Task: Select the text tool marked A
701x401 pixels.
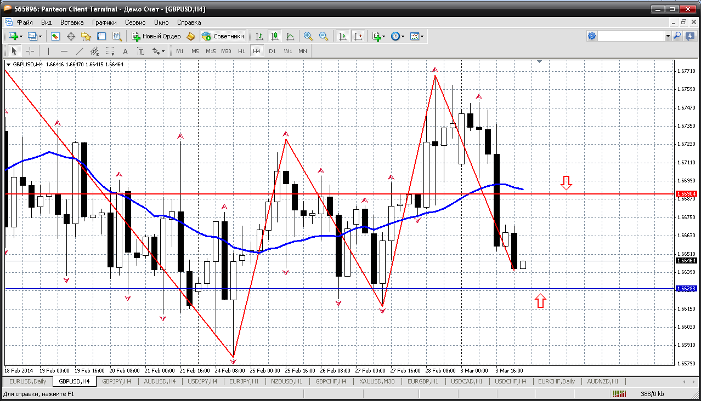Action: pyautogui.click(x=125, y=51)
